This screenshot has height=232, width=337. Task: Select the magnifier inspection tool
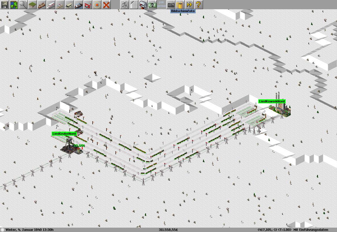(23, 5)
